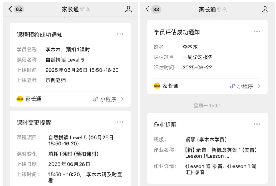
Task: Tap unread badge 83
Action: 156,9
